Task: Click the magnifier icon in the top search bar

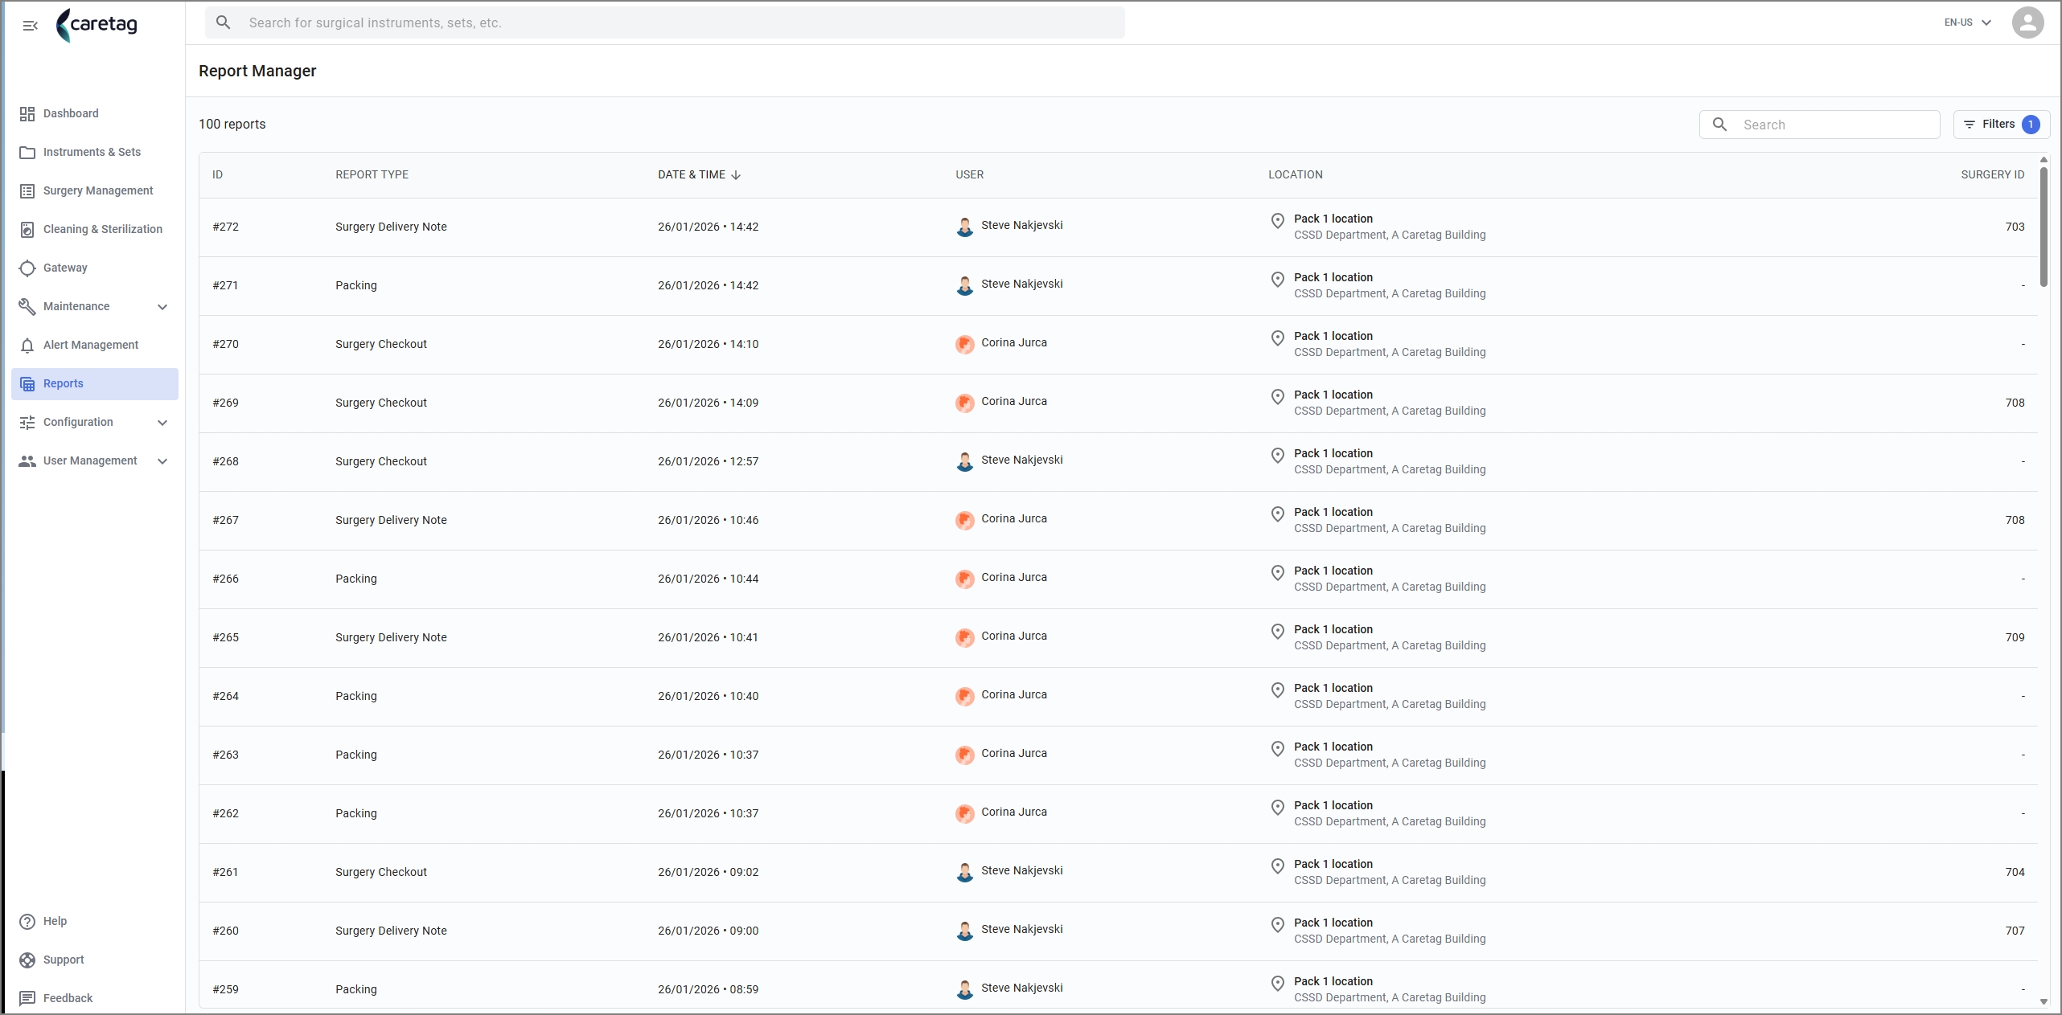Action: click(224, 23)
